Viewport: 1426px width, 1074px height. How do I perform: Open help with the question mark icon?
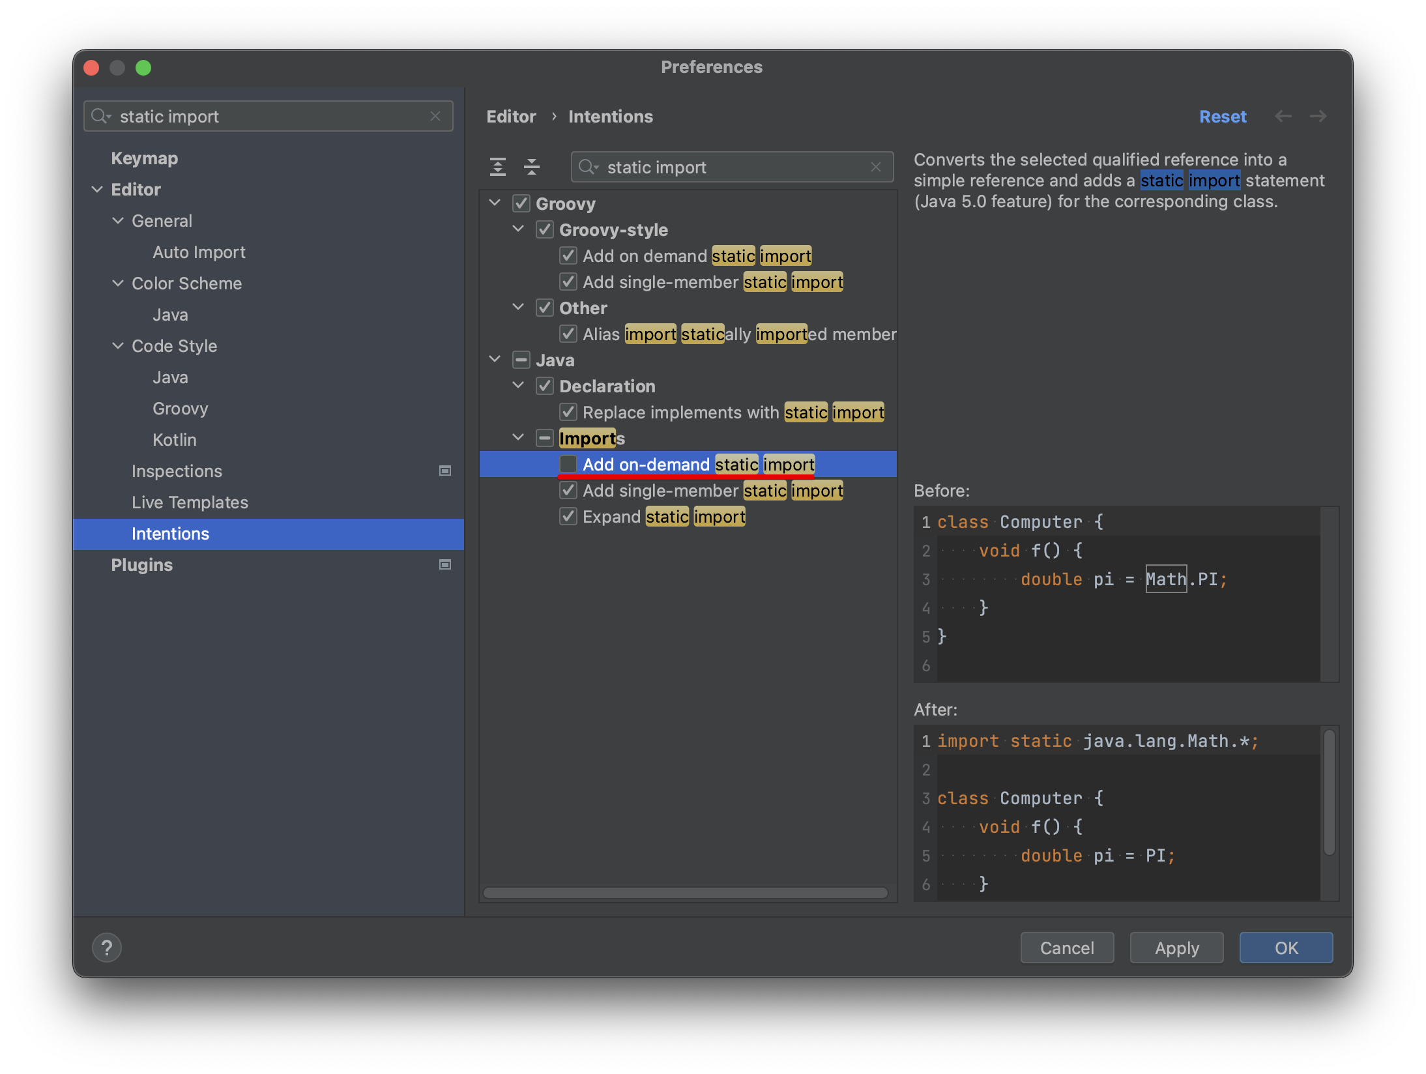[107, 947]
